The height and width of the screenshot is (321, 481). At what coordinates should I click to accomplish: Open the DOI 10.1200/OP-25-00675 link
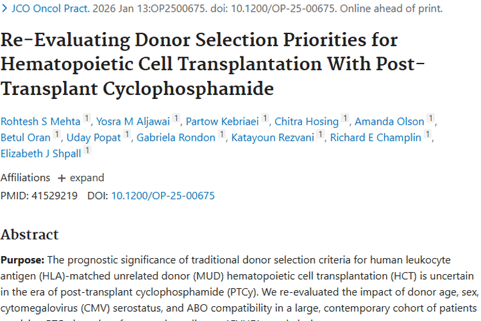pyautogui.click(x=163, y=196)
